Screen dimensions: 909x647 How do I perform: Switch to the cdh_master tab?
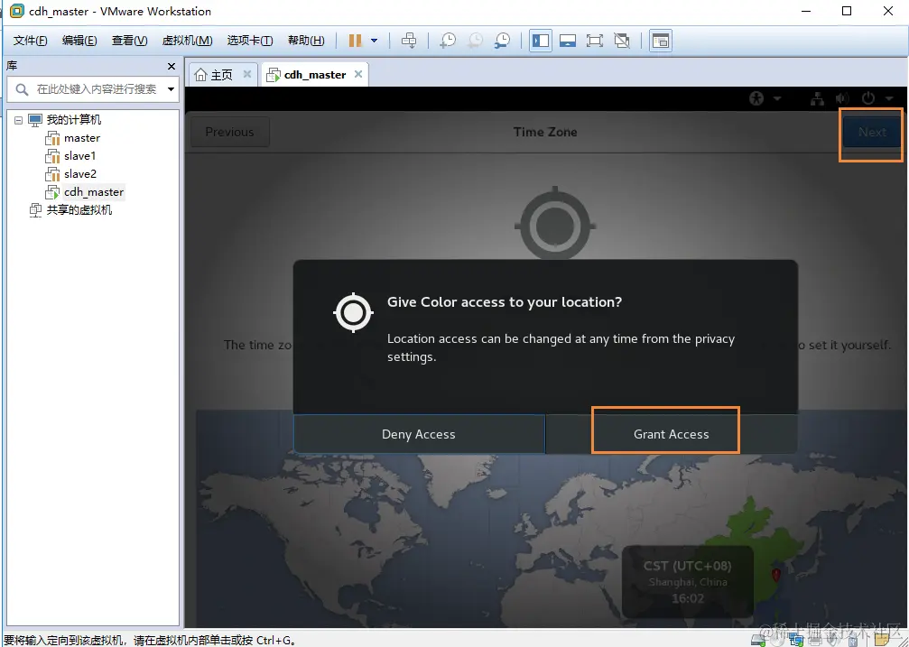[315, 75]
